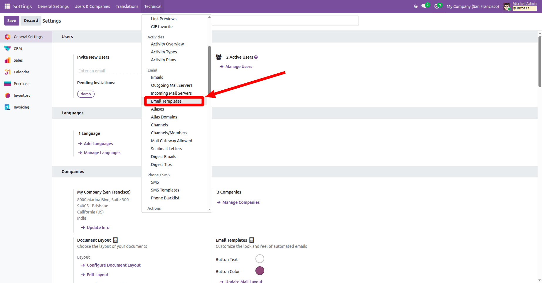
Task: Select the Sales app icon in sidebar
Action: point(7,60)
